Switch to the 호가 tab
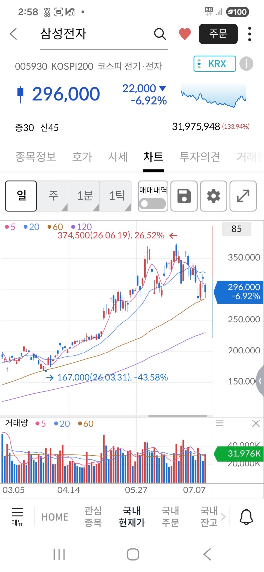The image size is (264, 572). [82, 157]
